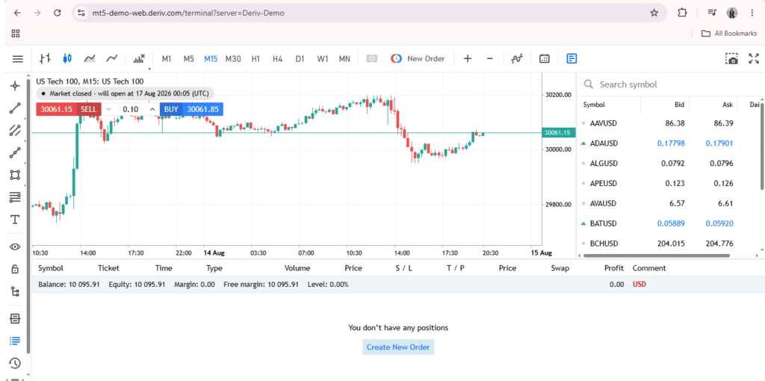Screen dimensions: 765x381
Task: Select AAVUSD in the symbol list
Action: 604,123
